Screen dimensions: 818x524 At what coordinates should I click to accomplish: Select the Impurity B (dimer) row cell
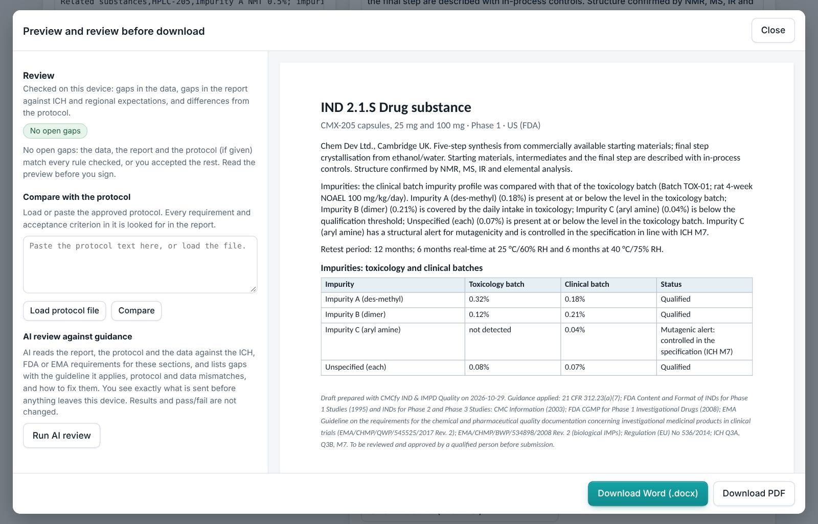(x=393, y=315)
